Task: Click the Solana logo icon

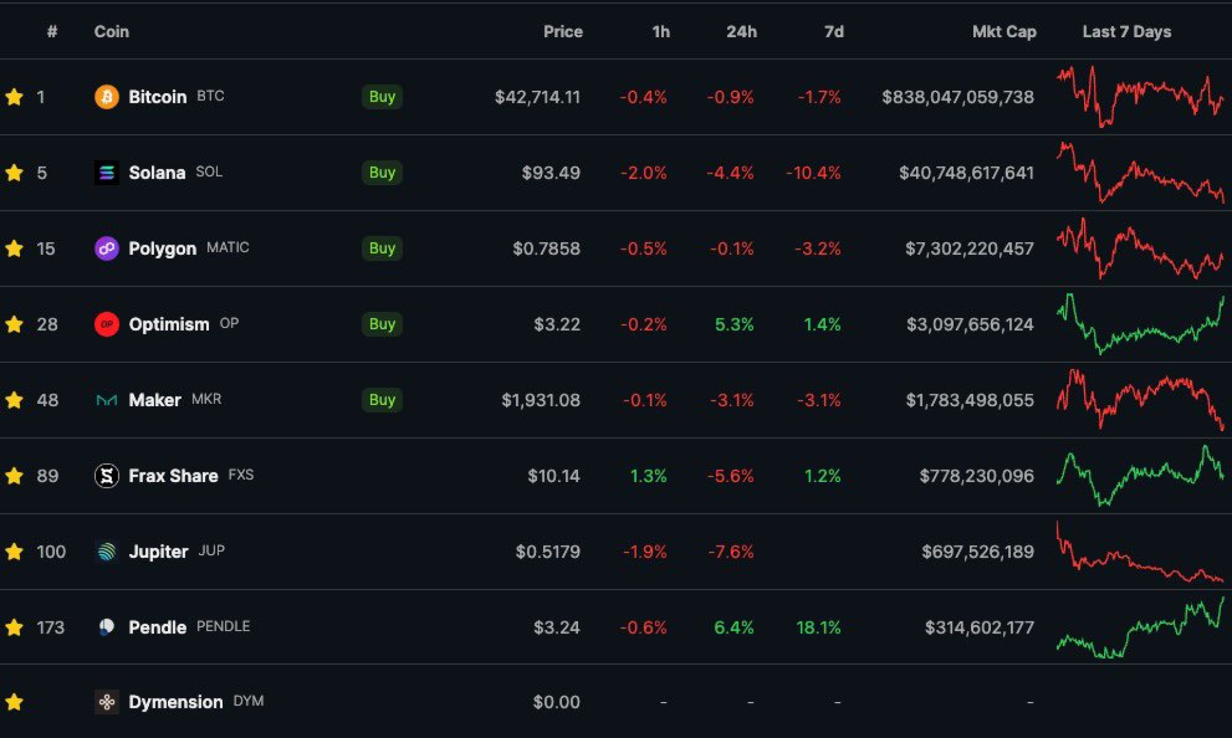Action: coord(106,172)
